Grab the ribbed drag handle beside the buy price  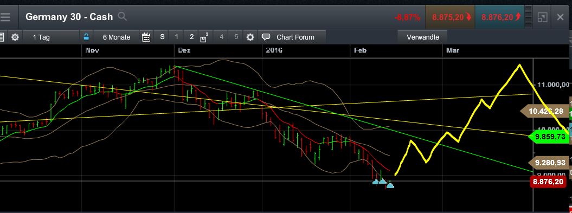point(528,17)
